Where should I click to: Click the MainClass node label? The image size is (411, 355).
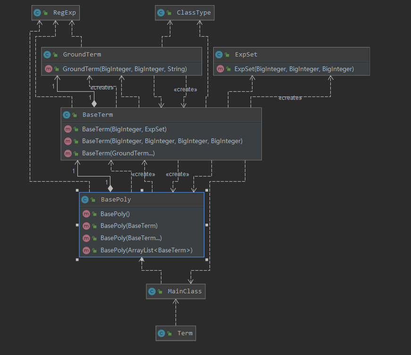185,291
